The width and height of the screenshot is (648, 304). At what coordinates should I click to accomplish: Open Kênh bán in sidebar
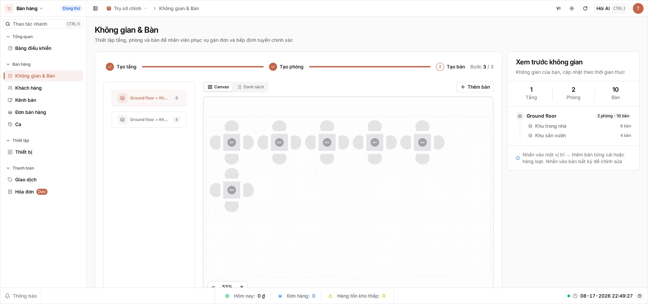coord(43,100)
